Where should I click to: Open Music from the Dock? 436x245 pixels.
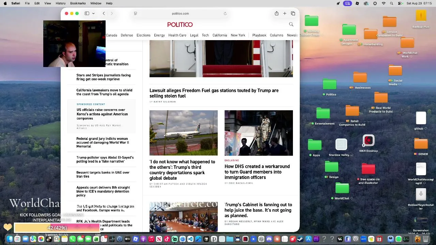pos(151,239)
